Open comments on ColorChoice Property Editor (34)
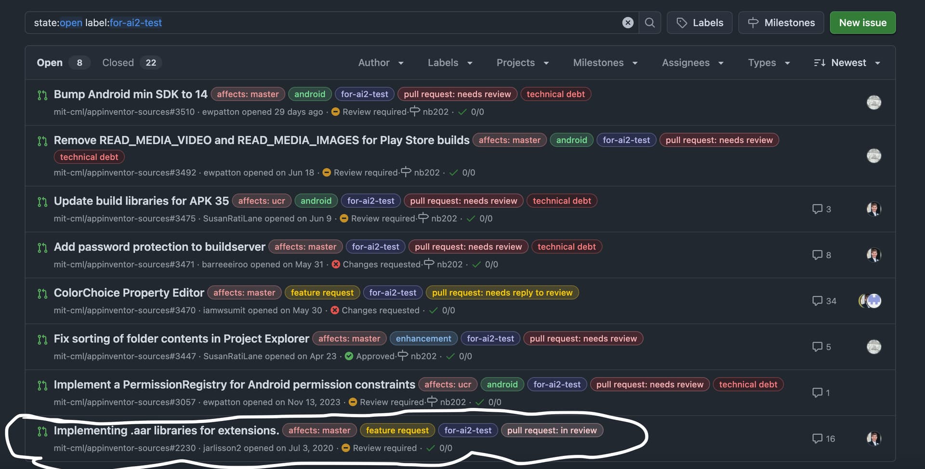This screenshot has width=925, height=469. pos(824,301)
